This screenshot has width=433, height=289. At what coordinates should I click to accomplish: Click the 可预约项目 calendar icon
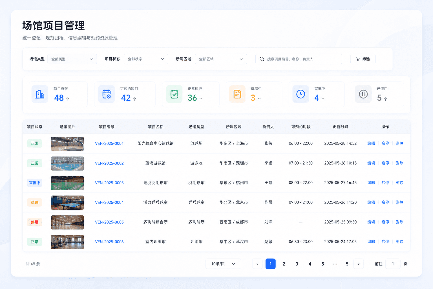pyautogui.click(x=107, y=94)
